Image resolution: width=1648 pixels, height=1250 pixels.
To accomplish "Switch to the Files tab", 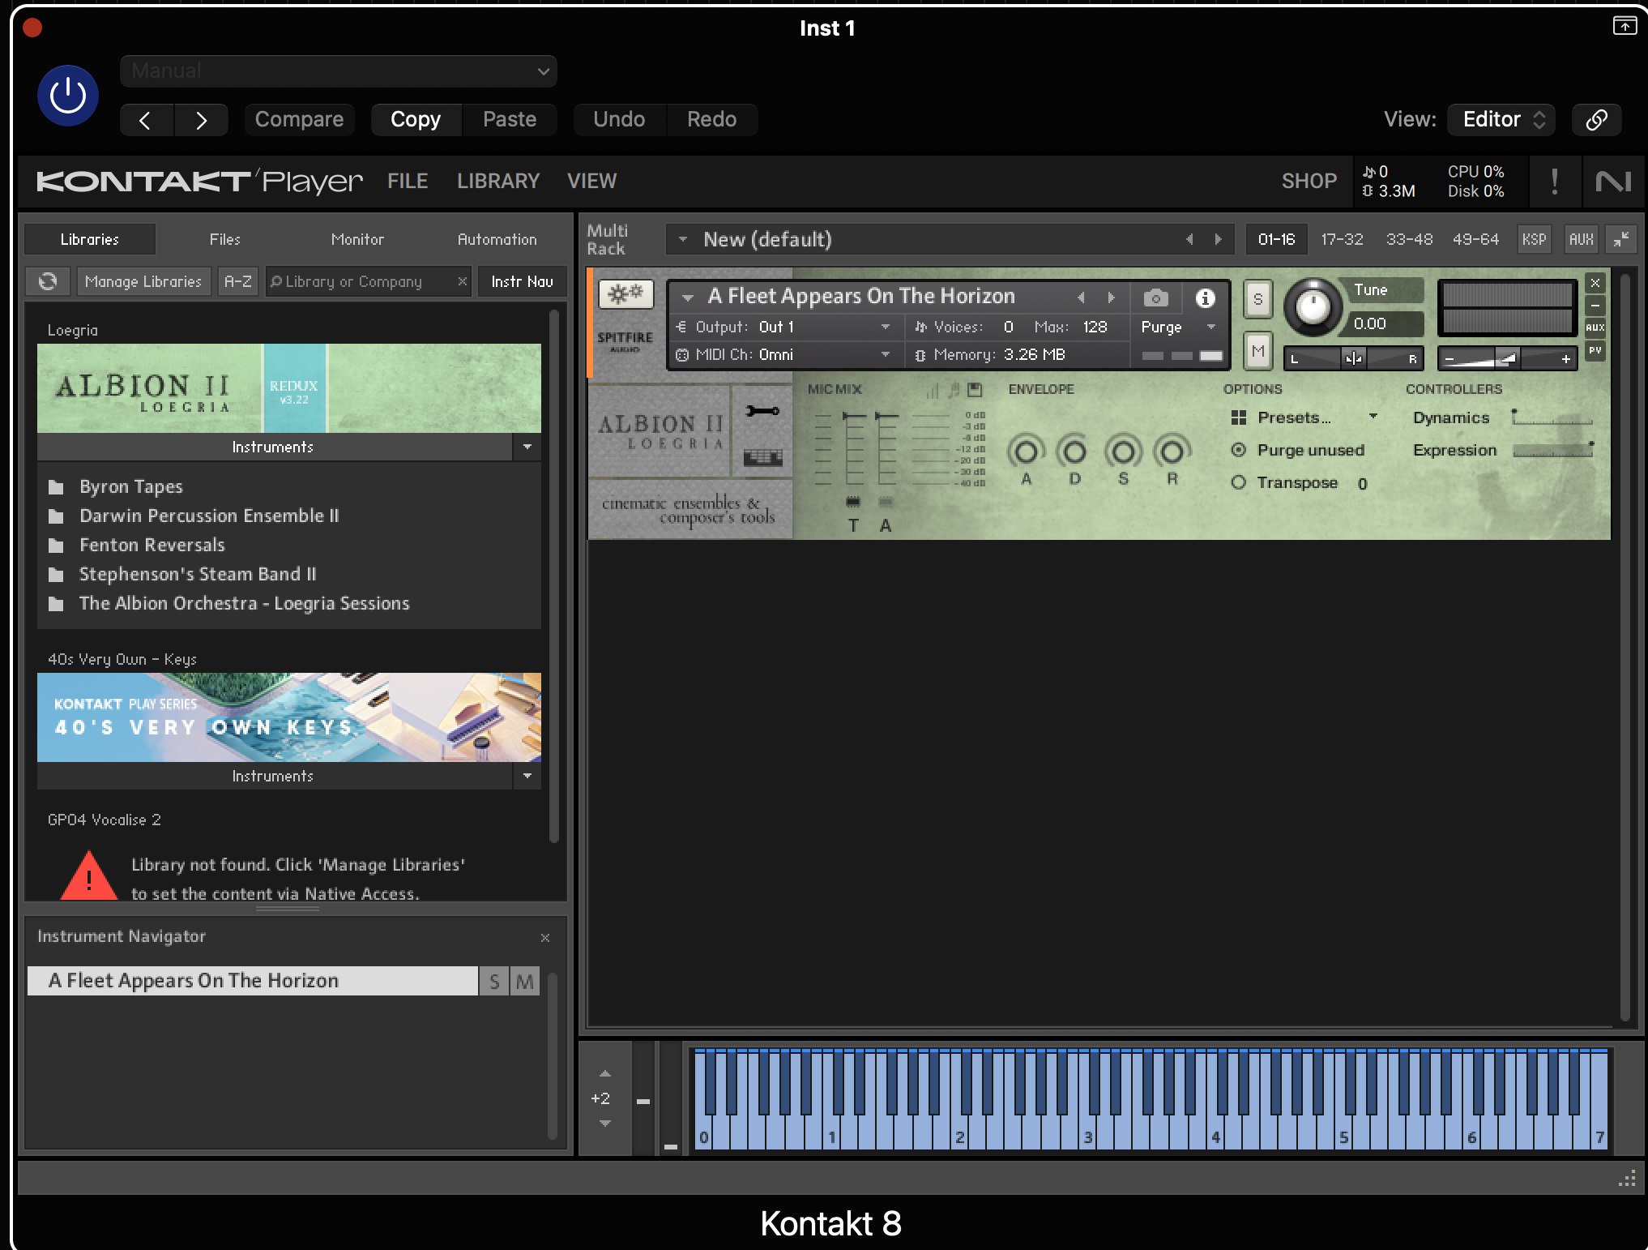I will (x=225, y=239).
